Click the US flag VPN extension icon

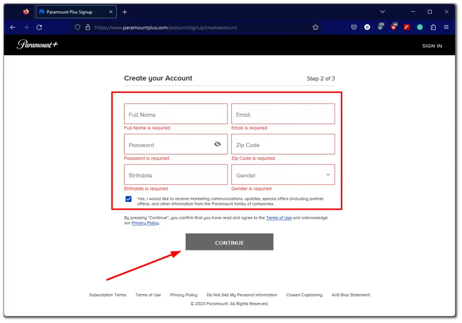[x=380, y=27]
